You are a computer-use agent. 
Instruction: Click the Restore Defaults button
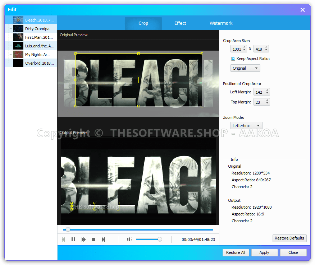289,238
